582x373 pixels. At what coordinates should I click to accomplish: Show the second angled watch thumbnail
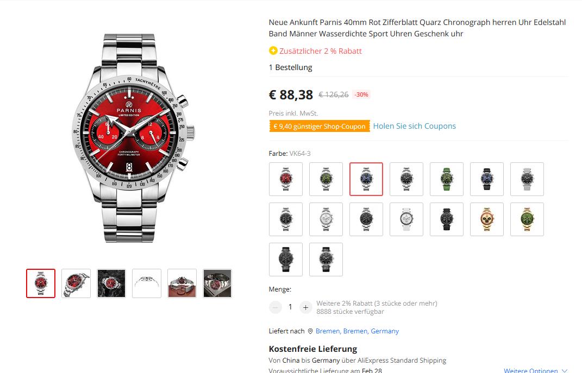coord(76,283)
